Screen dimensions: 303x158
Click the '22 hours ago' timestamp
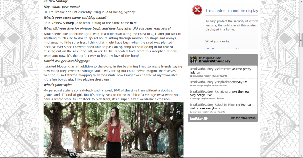click(196, 112)
